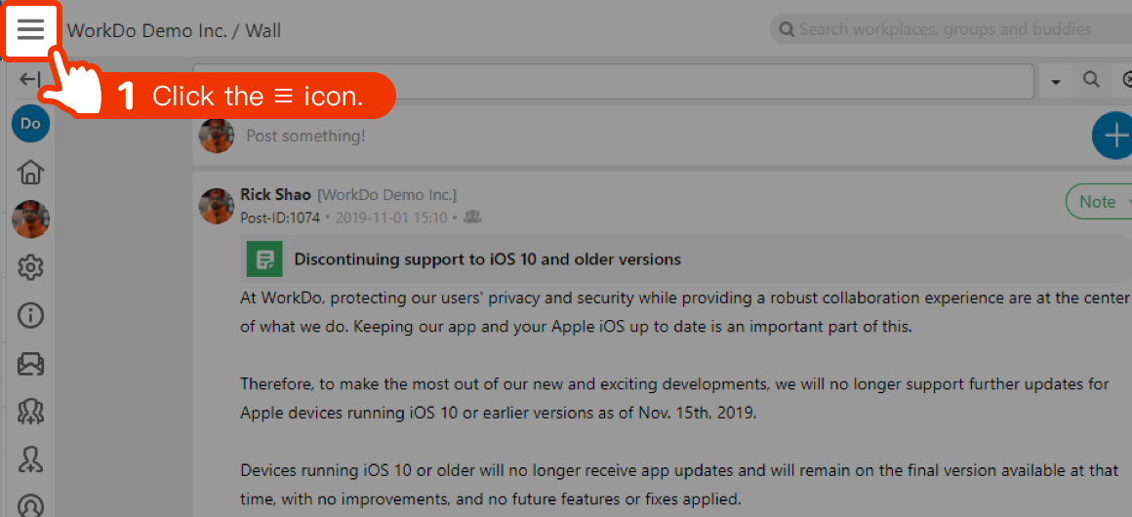This screenshot has height=517, width=1132.
Task: Open the Home icon in sidebar
Action: [30, 172]
